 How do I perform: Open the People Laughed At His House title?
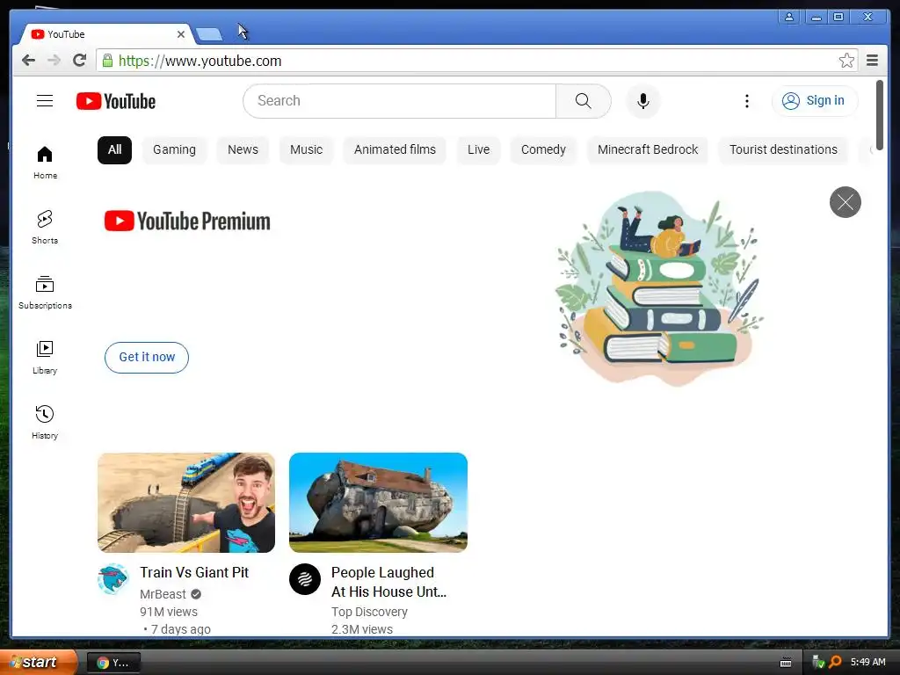pos(388,582)
